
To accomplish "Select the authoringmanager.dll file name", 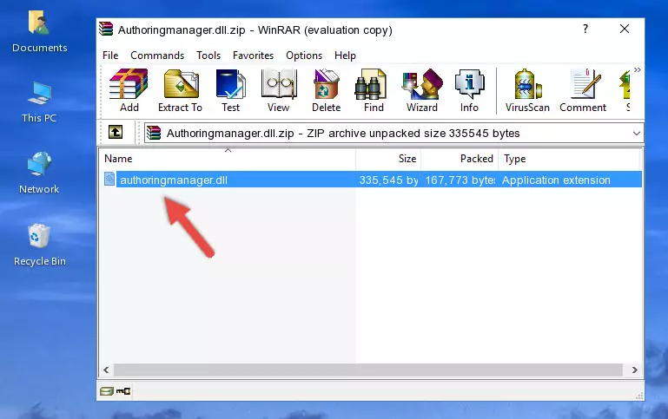I will click(174, 180).
